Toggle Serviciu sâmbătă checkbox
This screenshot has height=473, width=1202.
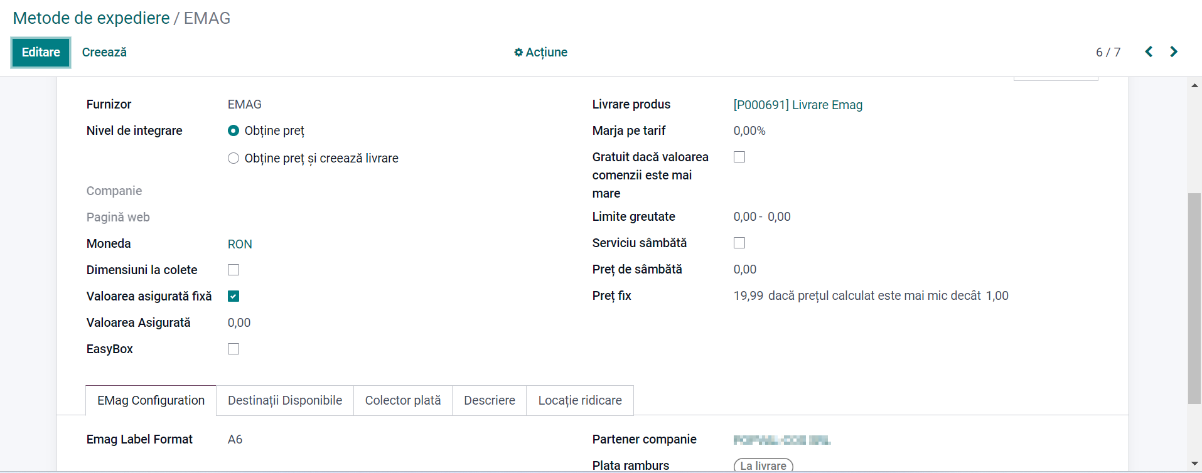(x=739, y=243)
